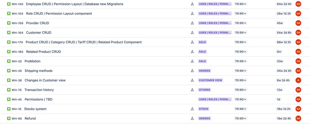Show child issues of ProMotion

(x=192, y=61)
